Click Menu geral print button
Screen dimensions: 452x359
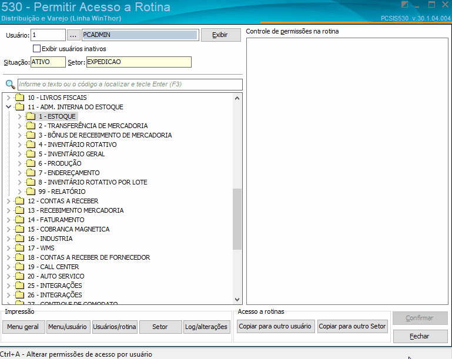[x=23, y=327]
